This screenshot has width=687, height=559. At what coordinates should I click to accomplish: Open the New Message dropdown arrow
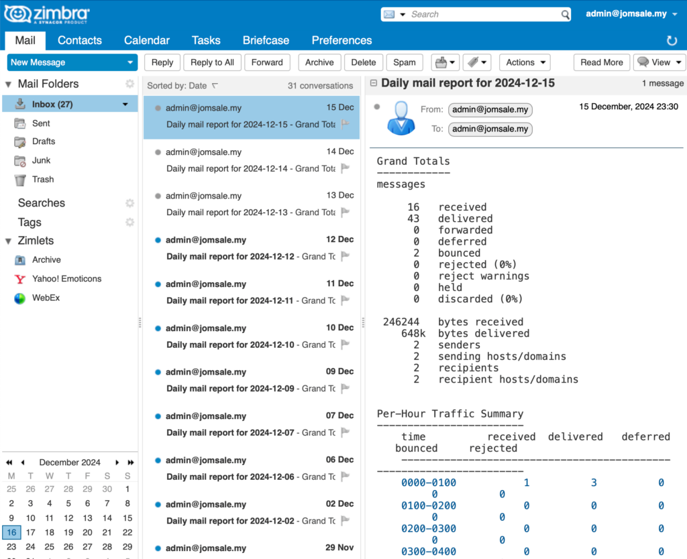(x=130, y=62)
